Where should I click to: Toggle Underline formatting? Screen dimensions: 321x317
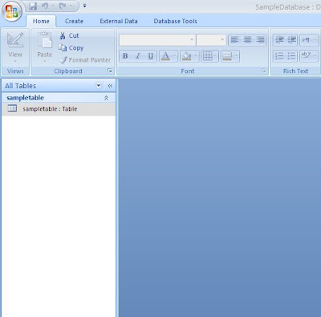tap(151, 56)
